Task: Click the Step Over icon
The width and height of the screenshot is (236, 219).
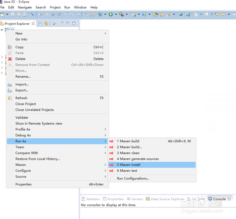Action: pyautogui.click(x=72, y=15)
